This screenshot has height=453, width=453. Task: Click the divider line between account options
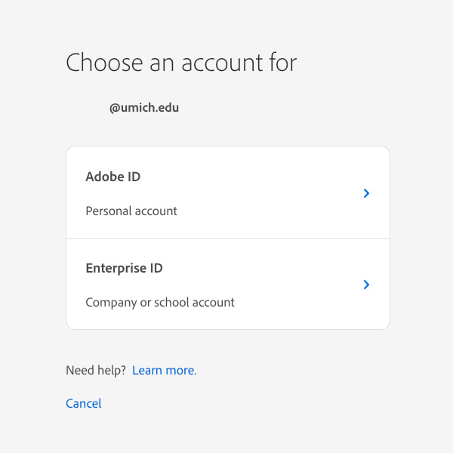pos(228,239)
